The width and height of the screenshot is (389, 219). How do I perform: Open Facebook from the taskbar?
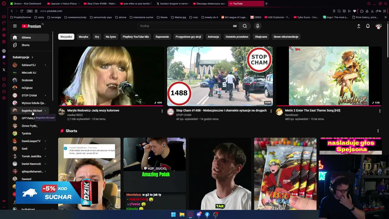point(207,214)
